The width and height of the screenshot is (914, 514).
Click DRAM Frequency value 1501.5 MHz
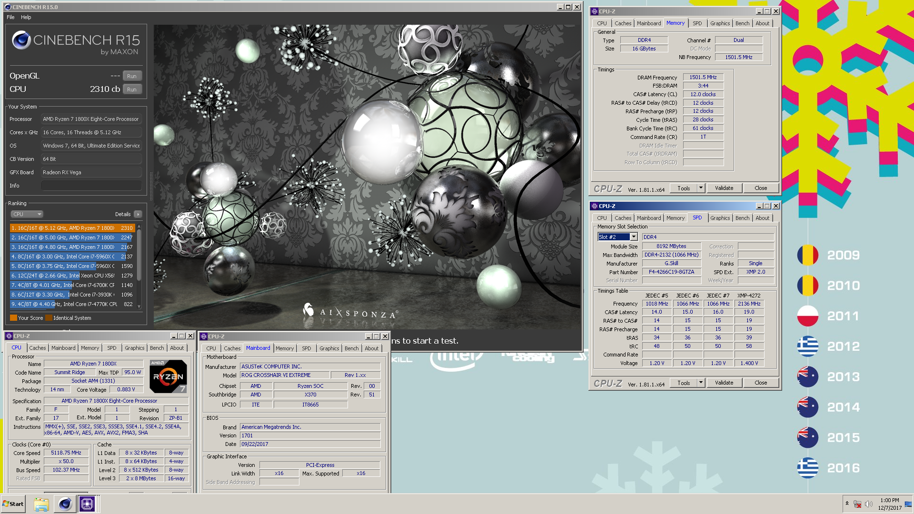(703, 78)
